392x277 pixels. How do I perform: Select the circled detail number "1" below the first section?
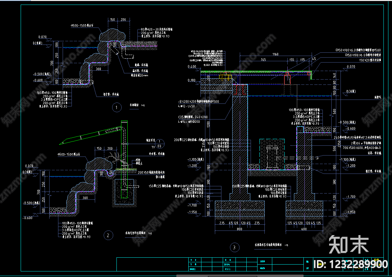click(x=116, y=107)
